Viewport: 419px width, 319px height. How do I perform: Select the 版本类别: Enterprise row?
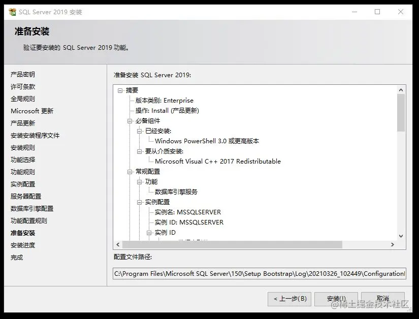click(x=165, y=101)
